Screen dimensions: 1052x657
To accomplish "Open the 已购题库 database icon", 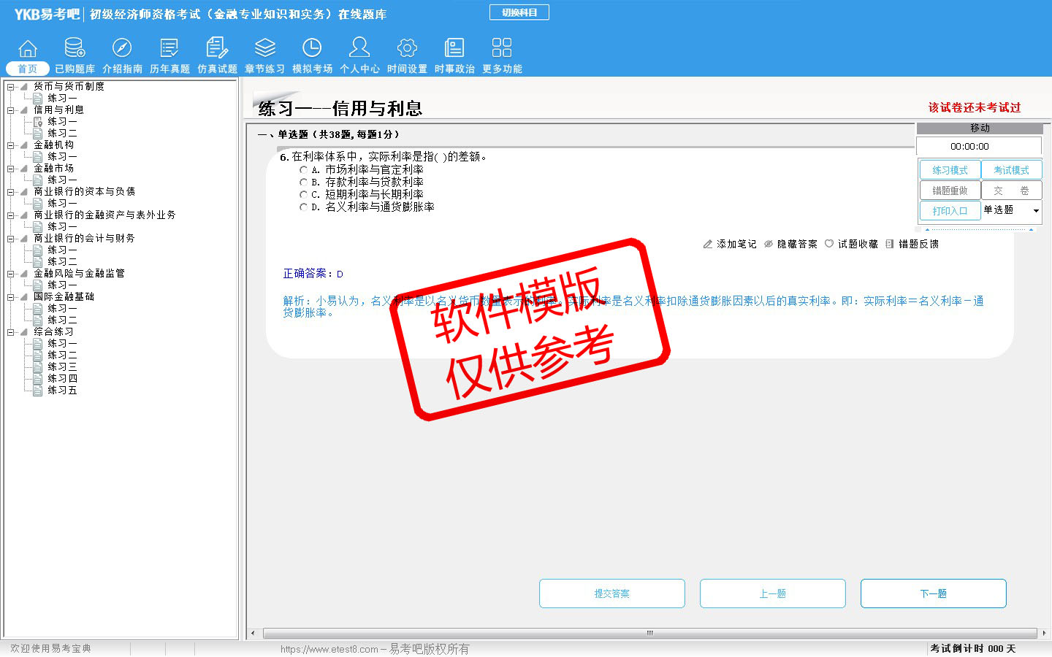I will click(x=75, y=49).
